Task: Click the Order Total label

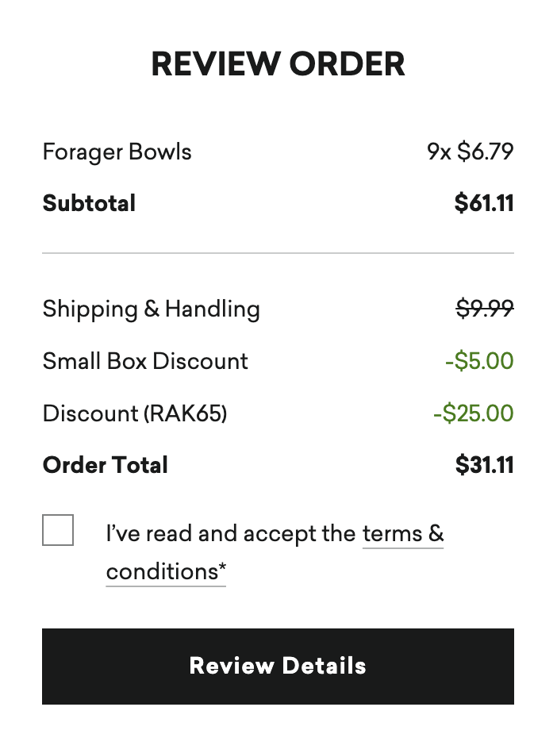Action: pyautogui.click(x=105, y=465)
